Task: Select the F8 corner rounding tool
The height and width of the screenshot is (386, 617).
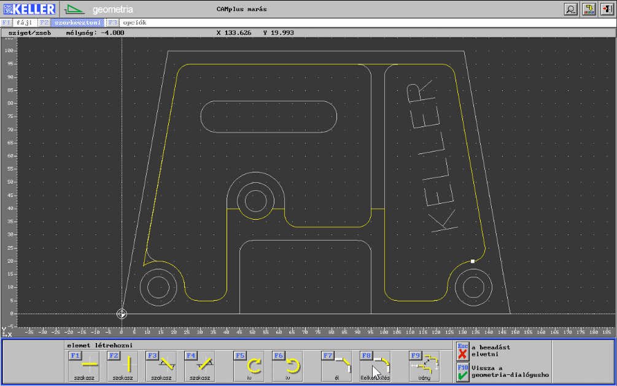Action: (375, 366)
